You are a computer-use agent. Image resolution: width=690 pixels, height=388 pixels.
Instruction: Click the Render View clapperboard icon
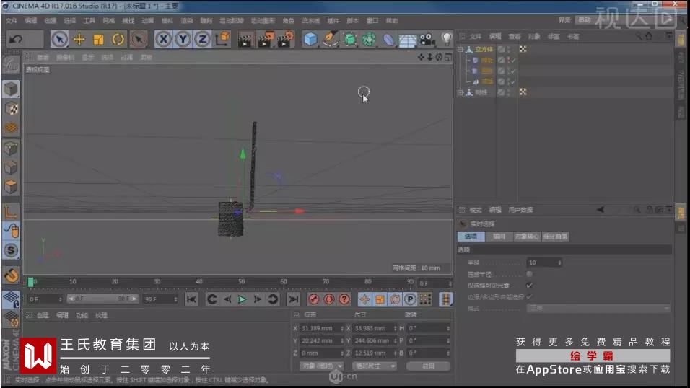[245, 40]
